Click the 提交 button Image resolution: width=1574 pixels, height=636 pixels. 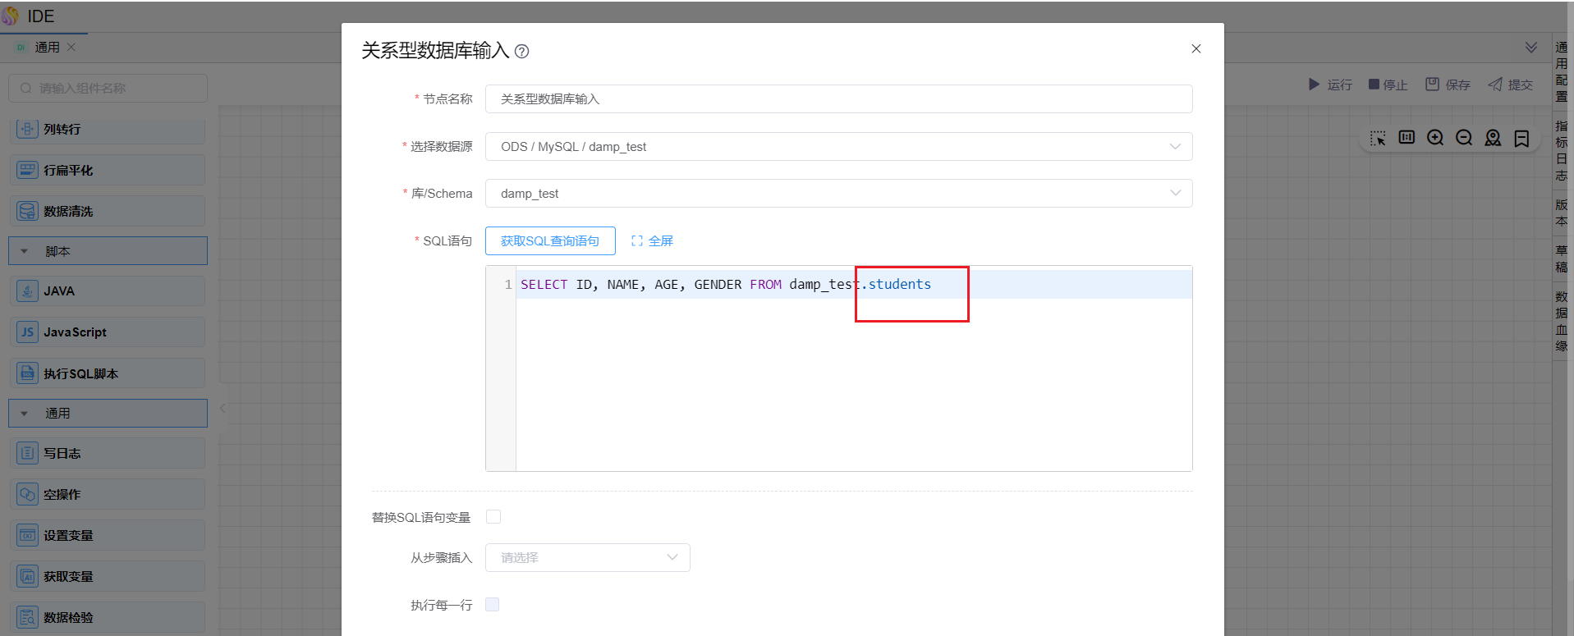pos(1511,85)
